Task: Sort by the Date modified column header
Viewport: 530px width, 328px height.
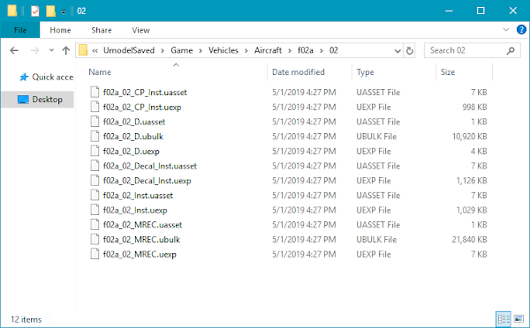Action: pyautogui.click(x=299, y=72)
